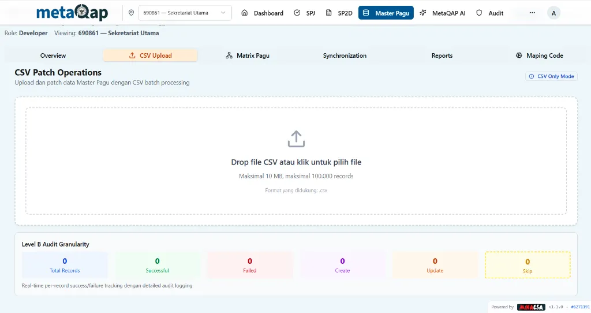Screen dimensions: 591x313
Task: Click 'Upload dan patch data Master Pagu' subtitle
Action: [x=102, y=83]
